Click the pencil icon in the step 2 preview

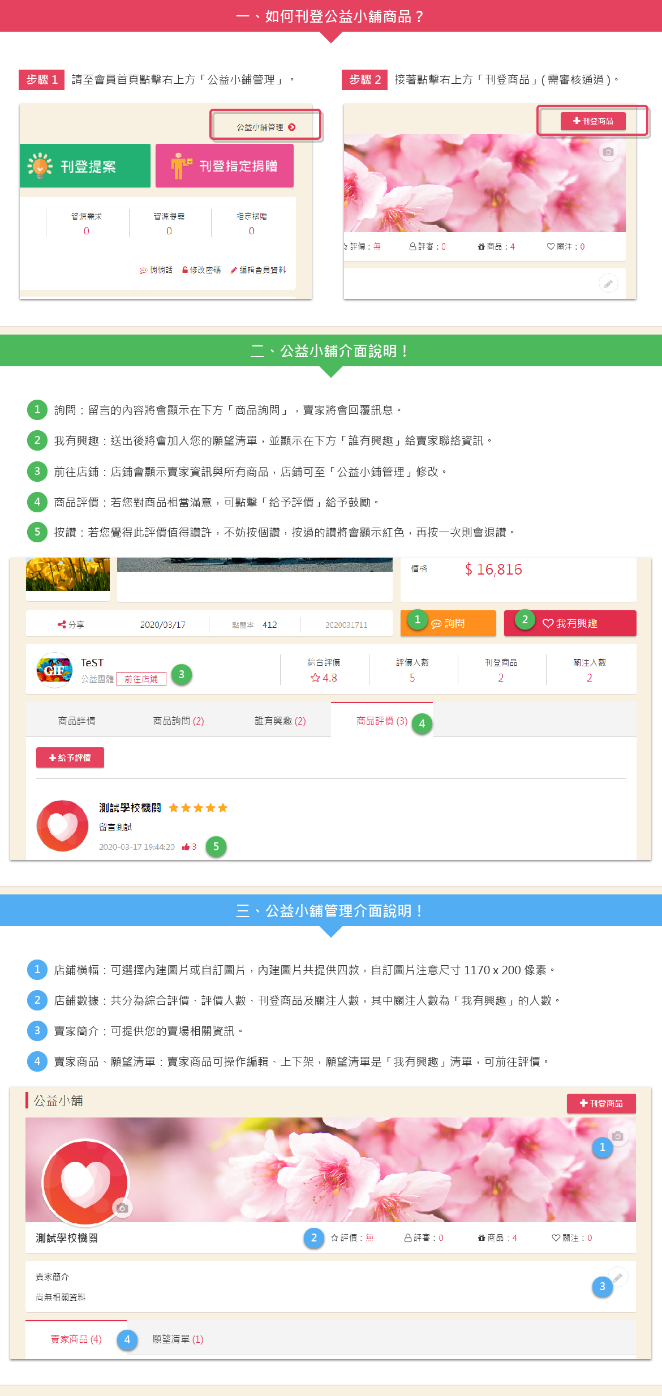tap(608, 284)
